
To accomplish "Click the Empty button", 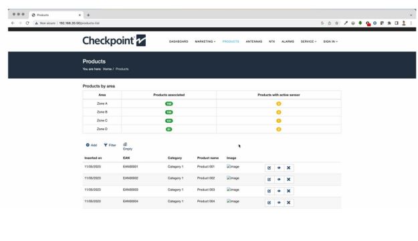I will (128, 147).
